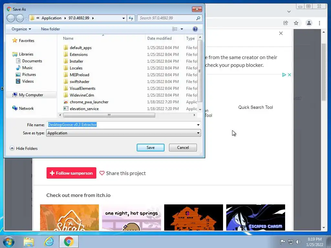Viewport: 331px width, 248px height.
Task: Select the Installer folder
Action: point(76,61)
